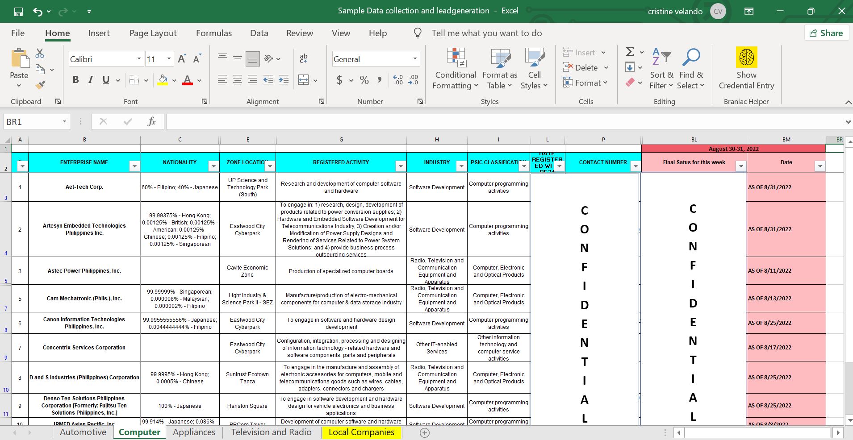This screenshot has width=853, height=440.
Task: Open Merge & Center cells button
Action: [304, 80]
